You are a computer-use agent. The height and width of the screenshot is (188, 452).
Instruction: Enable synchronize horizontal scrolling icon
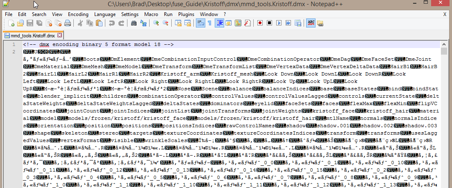188,23
